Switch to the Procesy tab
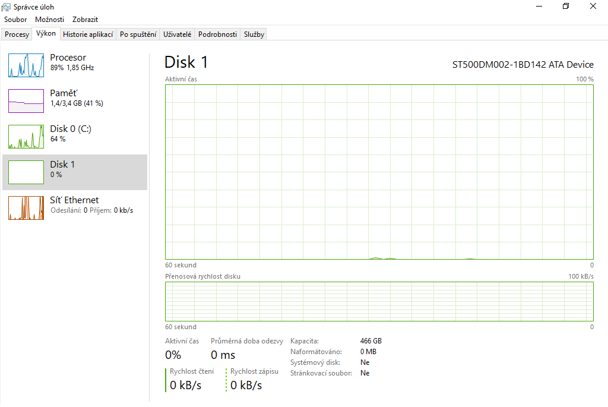This screenshot has height=407, width=608. (17, 34)
